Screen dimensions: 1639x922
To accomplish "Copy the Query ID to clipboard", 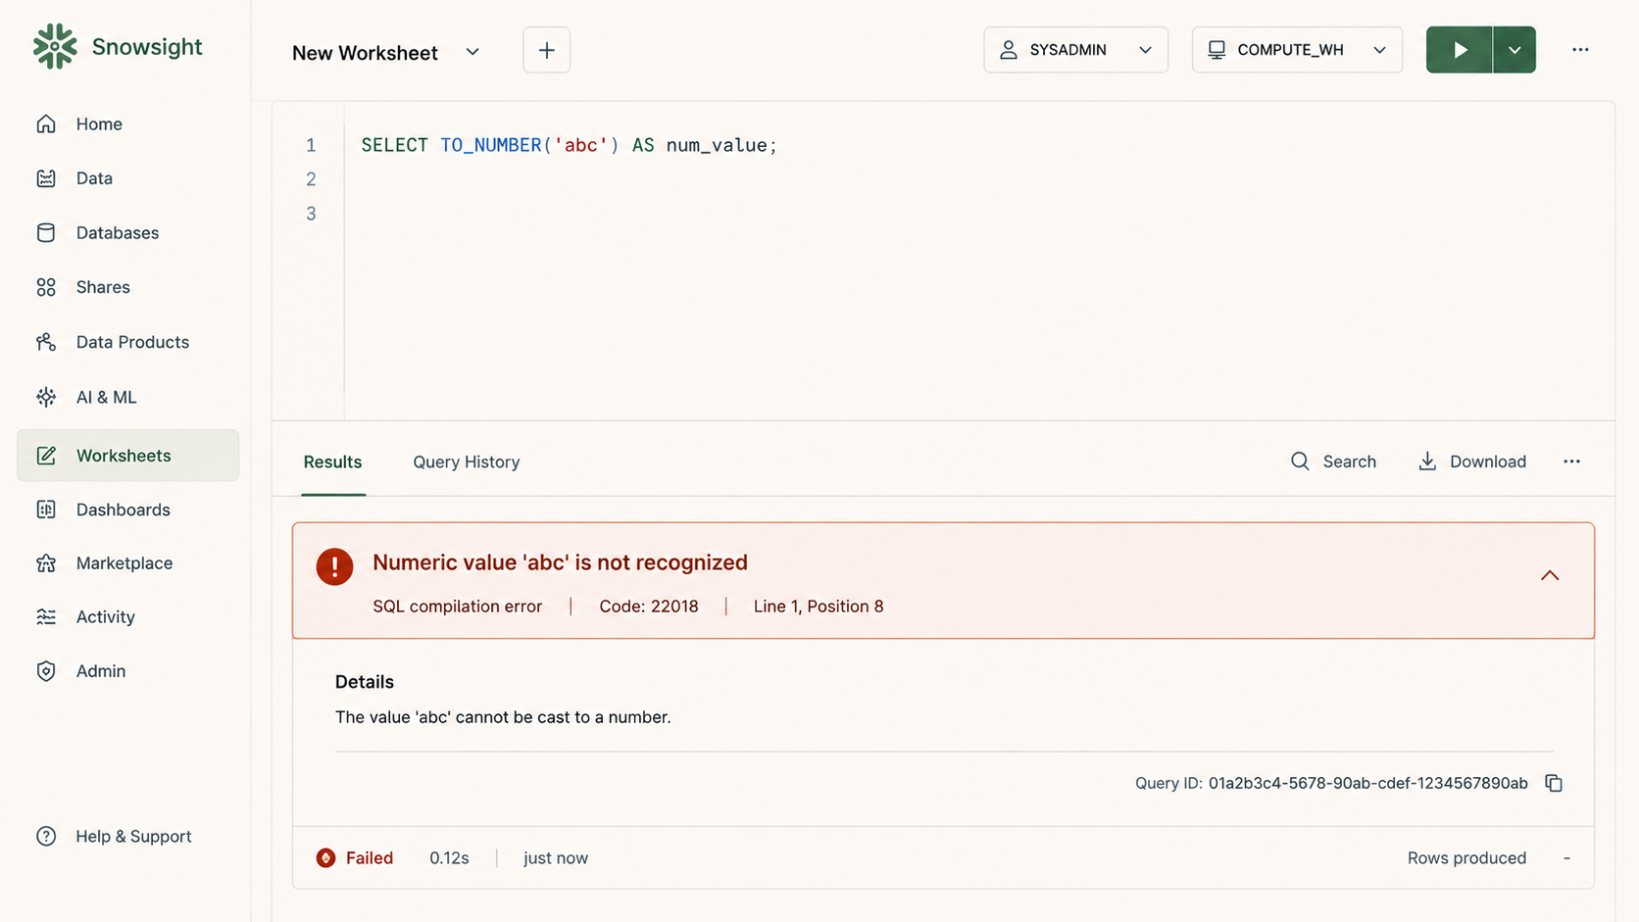I will click(1554, 783).
